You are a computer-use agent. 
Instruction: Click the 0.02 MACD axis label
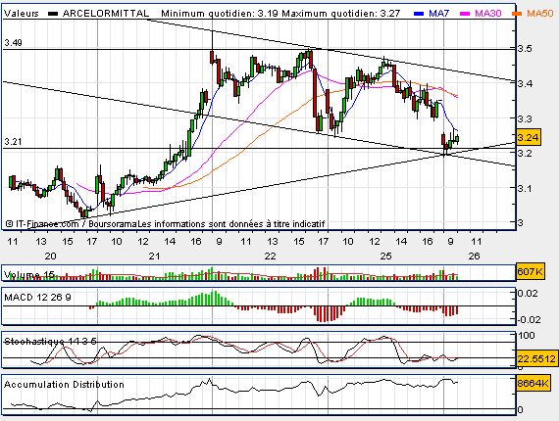(528, 294)
